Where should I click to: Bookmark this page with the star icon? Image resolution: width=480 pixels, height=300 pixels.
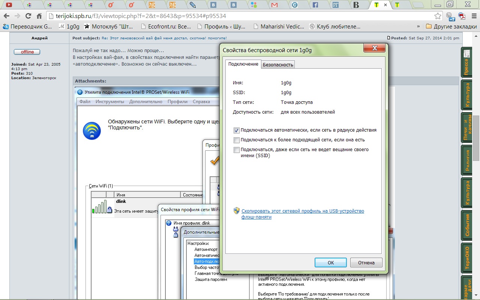(438, 16)
